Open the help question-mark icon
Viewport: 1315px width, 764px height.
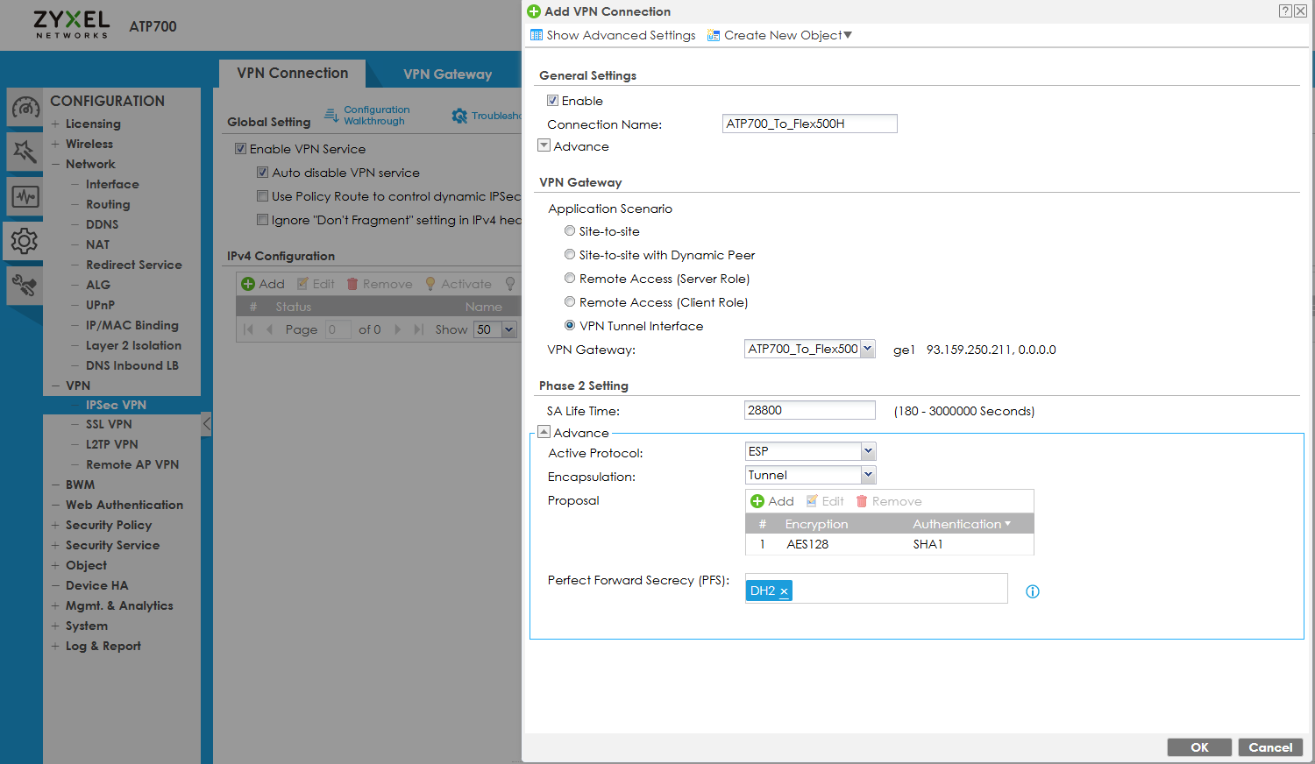[x=1284, y=11]
